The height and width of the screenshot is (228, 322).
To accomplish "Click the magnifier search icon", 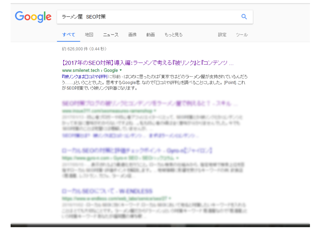I will coord(244,17).
